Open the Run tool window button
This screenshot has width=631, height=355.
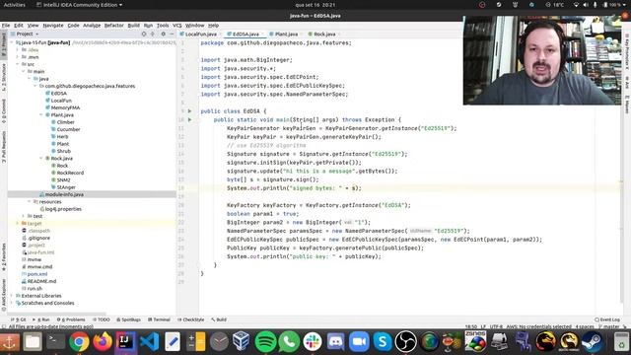coord(41,319)
